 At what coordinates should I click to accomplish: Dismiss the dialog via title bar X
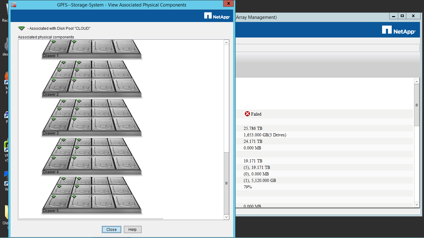[228, 3]
